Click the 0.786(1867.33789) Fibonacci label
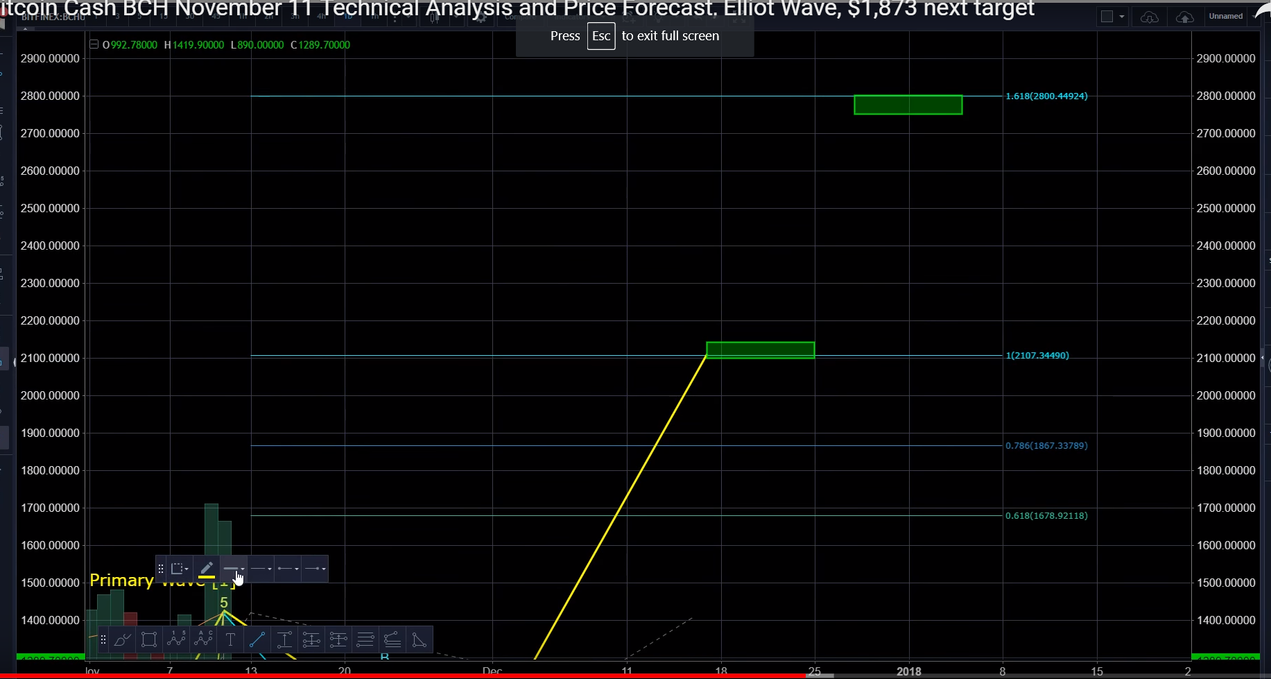1271x679 pixels. (x=1046, y=445)
